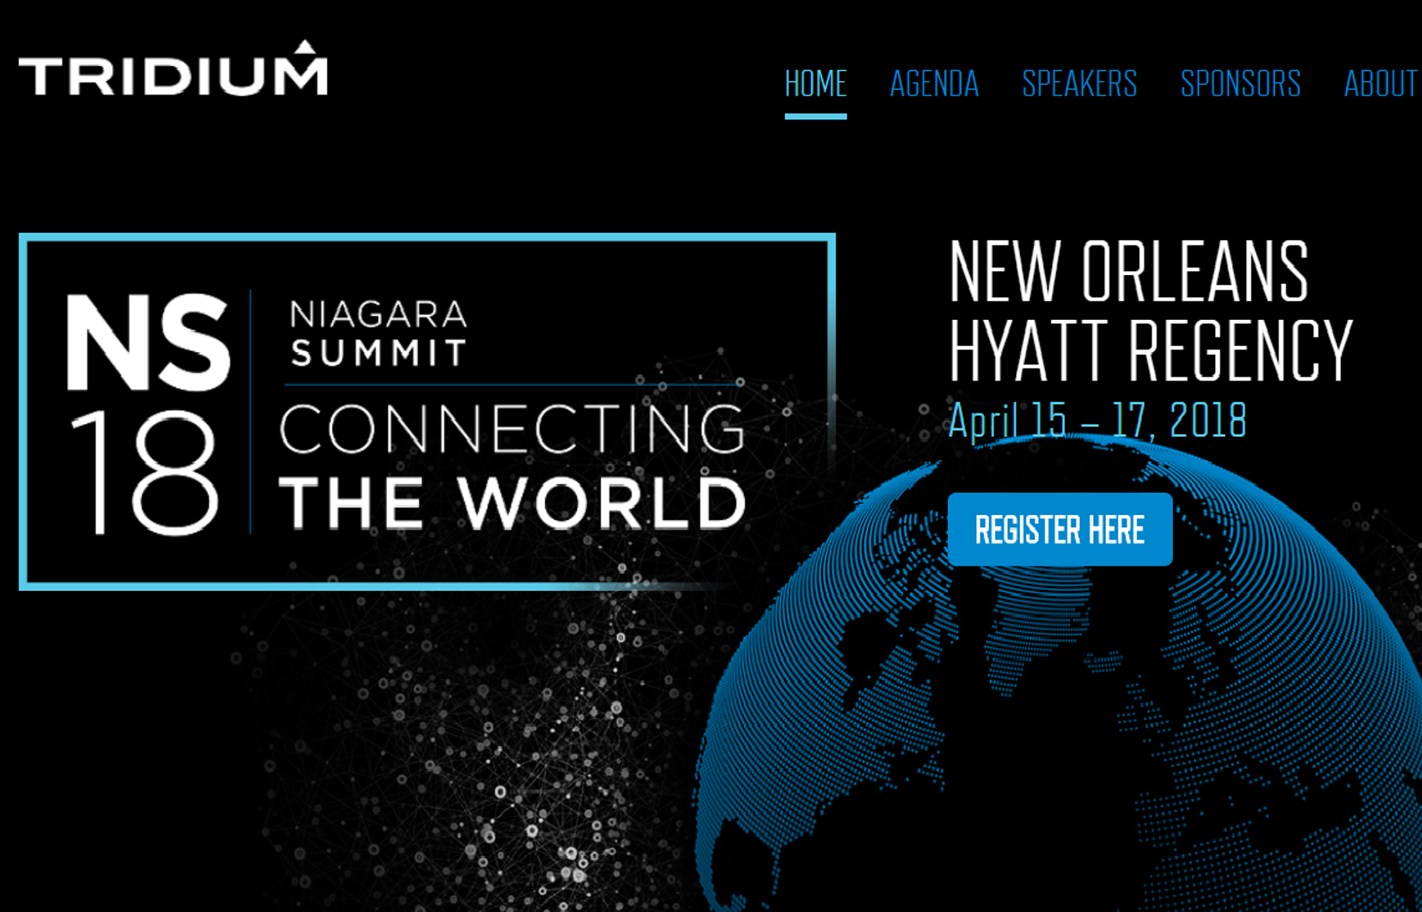Click the Tridium logo

coord(173,68)
